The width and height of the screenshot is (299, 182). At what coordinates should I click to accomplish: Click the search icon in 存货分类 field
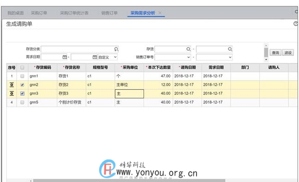click(116, 49)
